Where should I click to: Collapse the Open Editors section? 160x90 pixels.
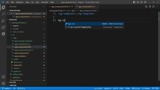[27, 10]
